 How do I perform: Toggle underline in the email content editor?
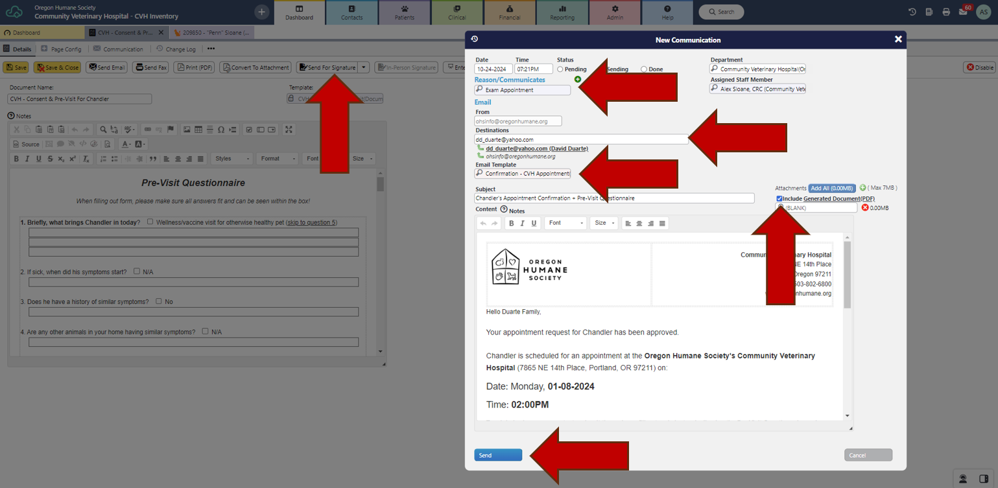(534, 223)
